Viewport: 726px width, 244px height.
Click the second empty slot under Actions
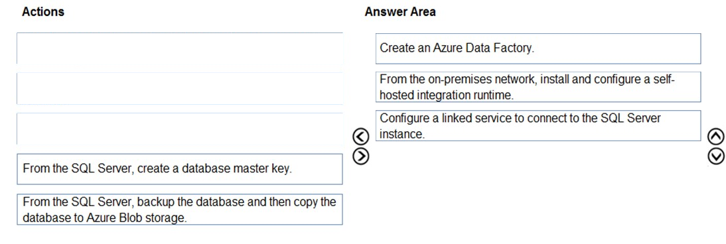point(180,88)
